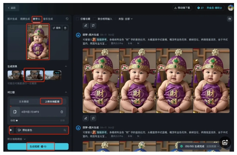
Task: Click the 智能参考 tag in the 蓝色肚兜 prompt
Action: point(102,132)
